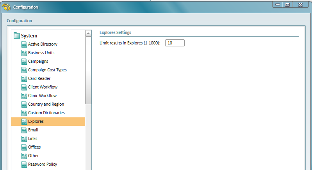Minimize the Configuration window

(x=277, y=4)
